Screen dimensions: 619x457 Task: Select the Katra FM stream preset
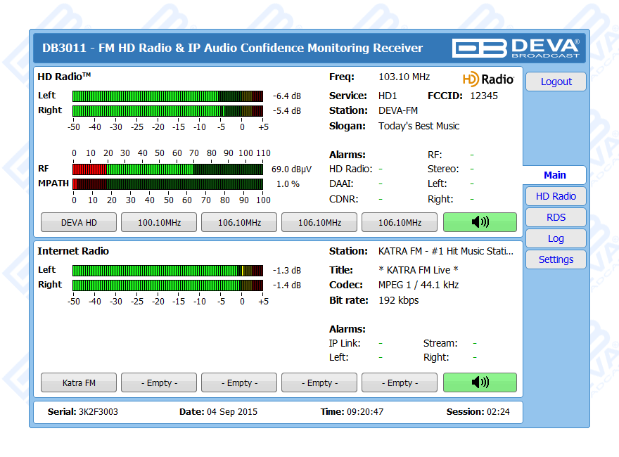[x=79, y=382]
